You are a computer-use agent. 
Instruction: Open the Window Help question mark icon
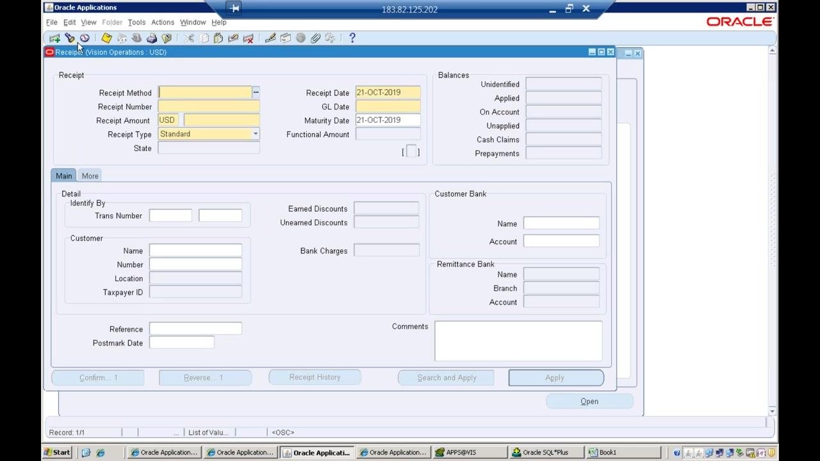pyautogui.click(x=352, y=38)
